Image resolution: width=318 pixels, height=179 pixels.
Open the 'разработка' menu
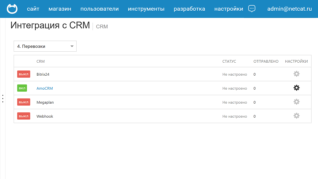pos(189,9)
